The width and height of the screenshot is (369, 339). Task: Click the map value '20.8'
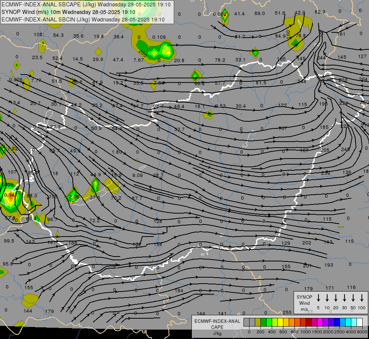[x=179, y=61]
